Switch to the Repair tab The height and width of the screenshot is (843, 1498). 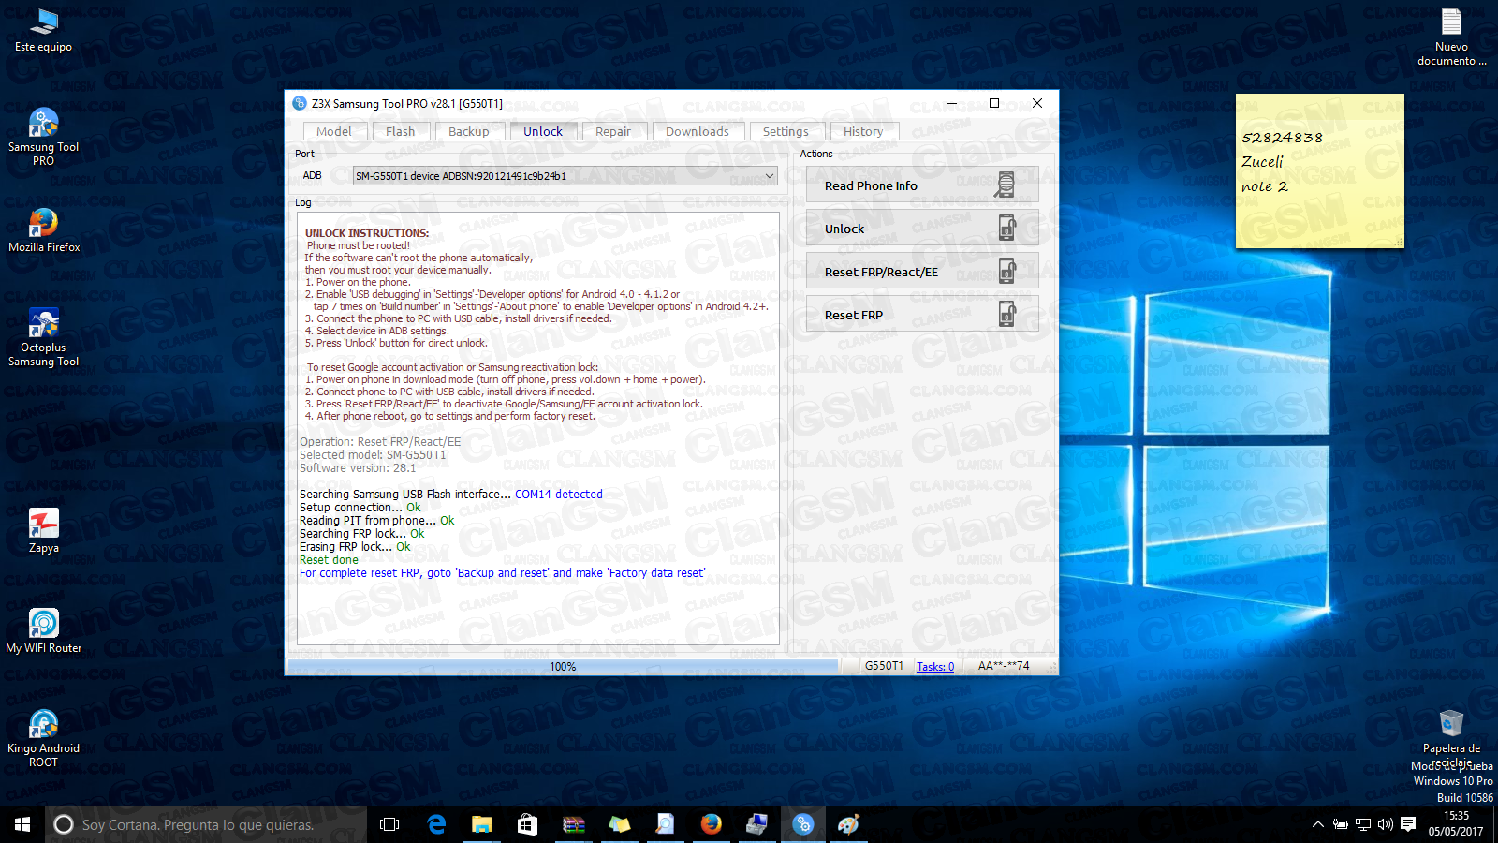click(x=613, y=131)
